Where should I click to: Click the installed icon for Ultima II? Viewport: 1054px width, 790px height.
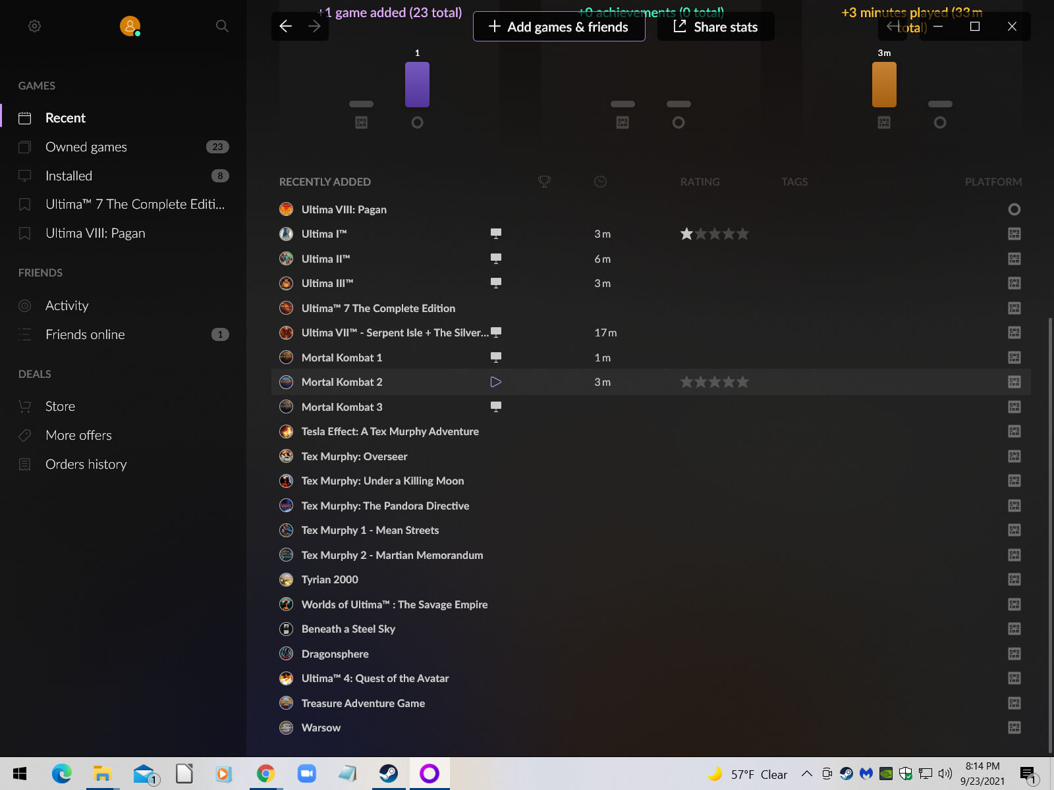pyautogui.click(x=496, y=259)
